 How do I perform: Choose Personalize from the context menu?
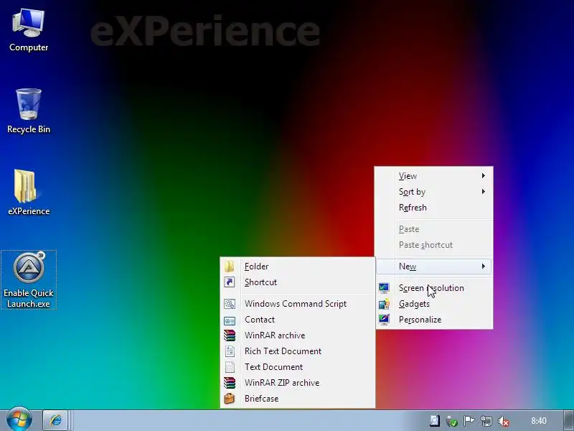[x=435, y=320]
